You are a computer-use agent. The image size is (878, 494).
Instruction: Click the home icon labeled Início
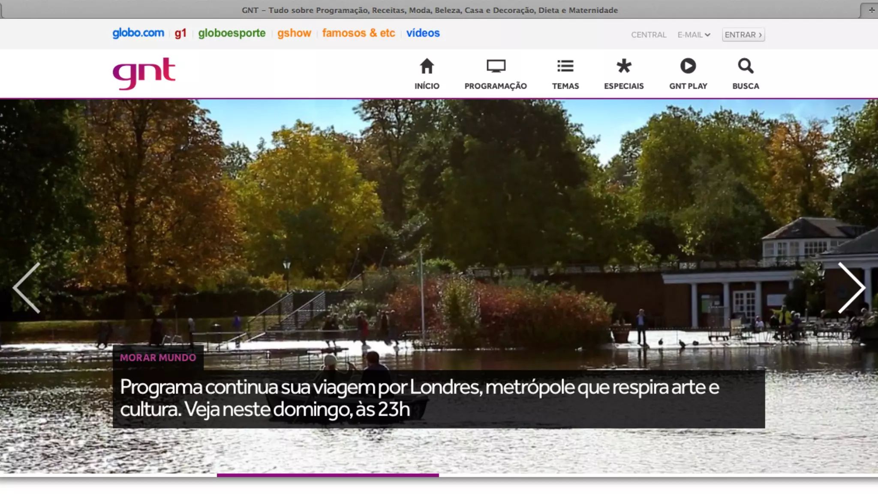click(x=427, y=66)
